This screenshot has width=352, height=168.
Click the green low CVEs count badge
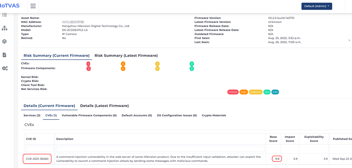pyautogui.click(x=192, y=64)
